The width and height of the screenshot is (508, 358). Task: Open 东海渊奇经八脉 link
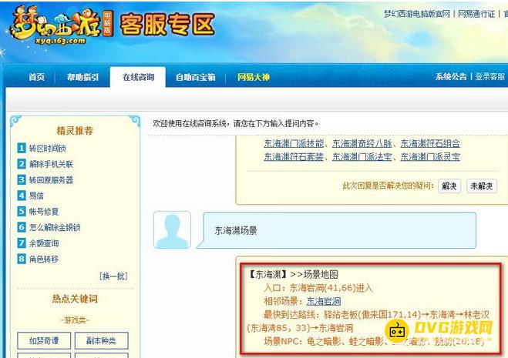(x=362, y=143)
